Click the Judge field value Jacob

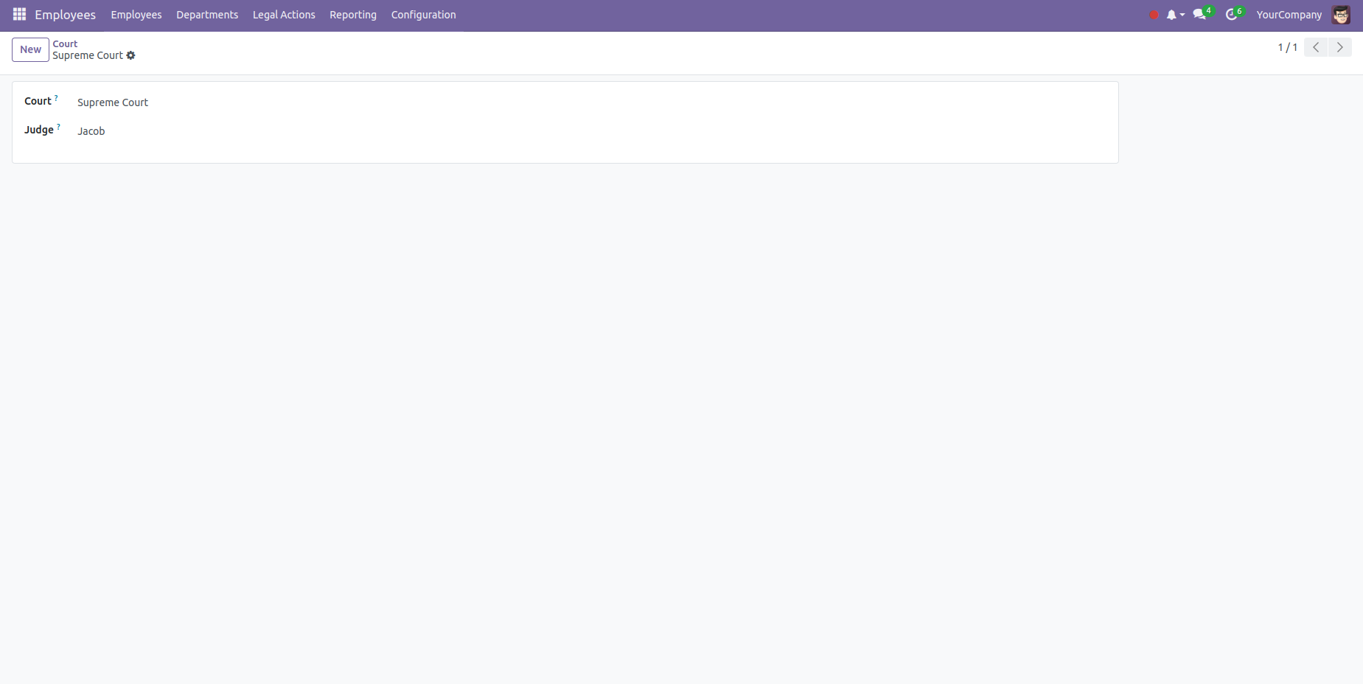pyautogui.click(x=91, y=131)
